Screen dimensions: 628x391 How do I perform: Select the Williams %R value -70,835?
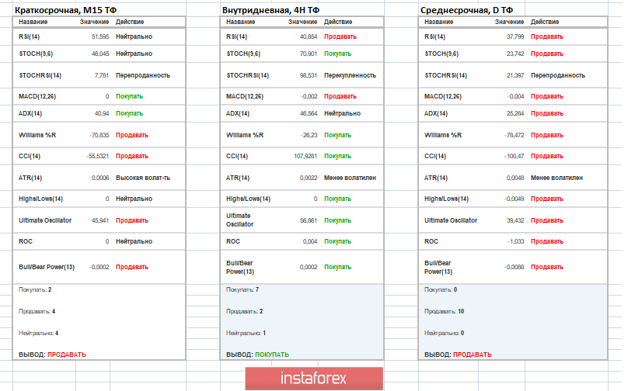click(x=99, y=135)
